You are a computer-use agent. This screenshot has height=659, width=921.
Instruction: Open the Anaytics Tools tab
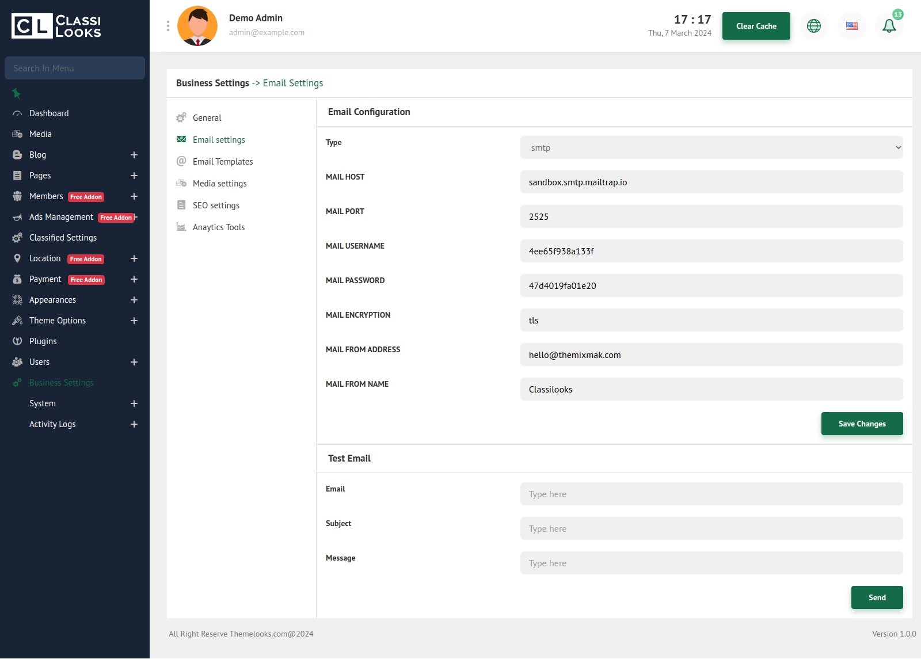(219, 227)
